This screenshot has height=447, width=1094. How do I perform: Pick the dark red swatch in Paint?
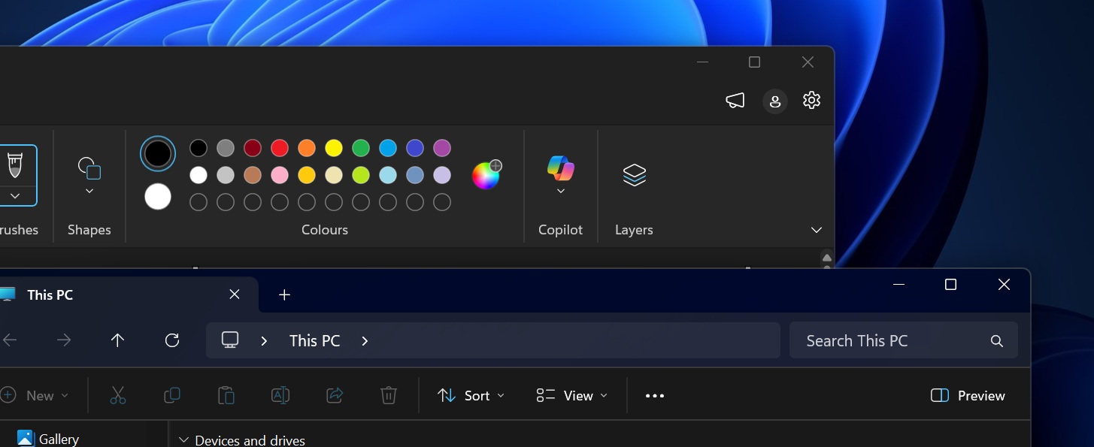253,148
